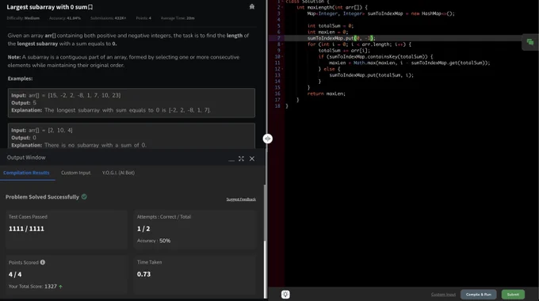The height and width of the screenshot is (301, 539).
Task: Open the chat icon at right edge
Action: point(530,42)
